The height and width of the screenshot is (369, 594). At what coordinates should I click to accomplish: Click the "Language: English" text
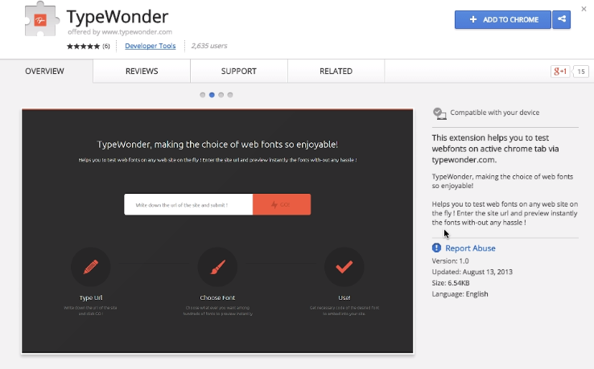point(460,294)
